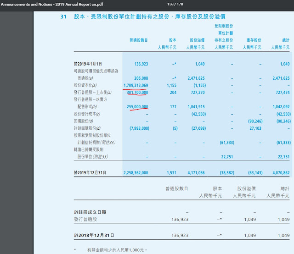The image size is (294, 254).
Task: Select the underlined value 1,709,313,069
Action: [136, 85]
